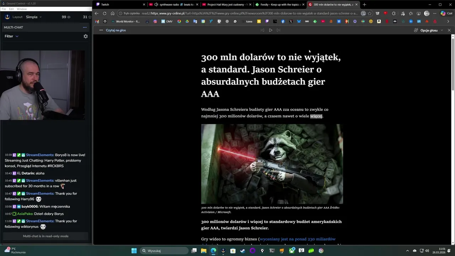
Task: Open Windows Start menu
Action: click(134, 251)
